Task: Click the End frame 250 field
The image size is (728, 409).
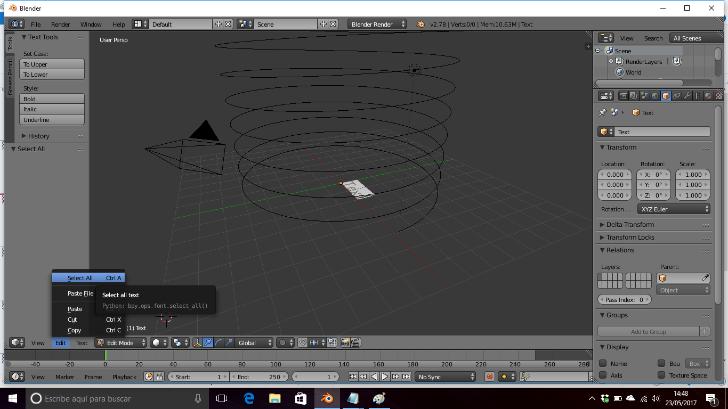Action: point(259,377)
